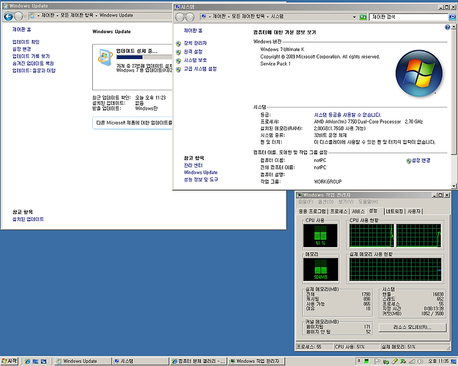Viewport: 458px width, 366px height.
Task: Click the taskbar clock showing 오후 11:35
Action: click(438, 362)
